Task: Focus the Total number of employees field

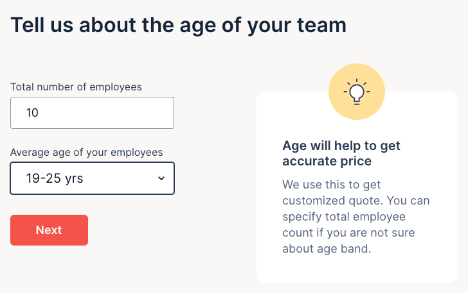Action: pos(92,113)
